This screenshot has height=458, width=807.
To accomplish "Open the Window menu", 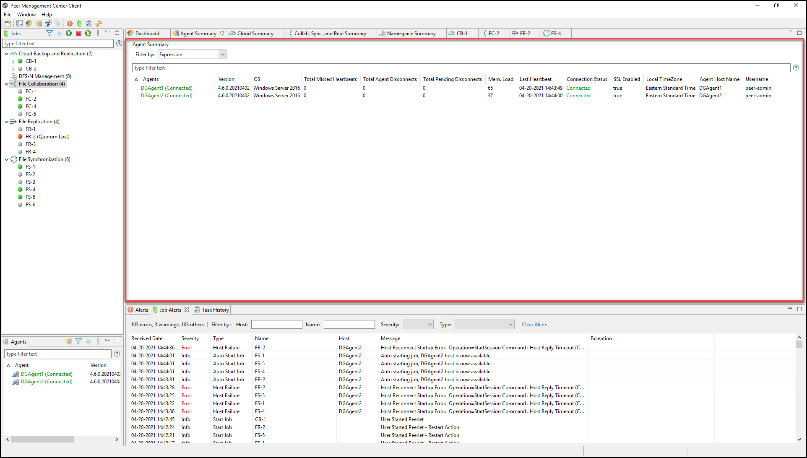I will pos(26,14).
